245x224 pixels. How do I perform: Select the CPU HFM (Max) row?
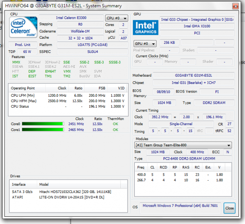point(68,101)
